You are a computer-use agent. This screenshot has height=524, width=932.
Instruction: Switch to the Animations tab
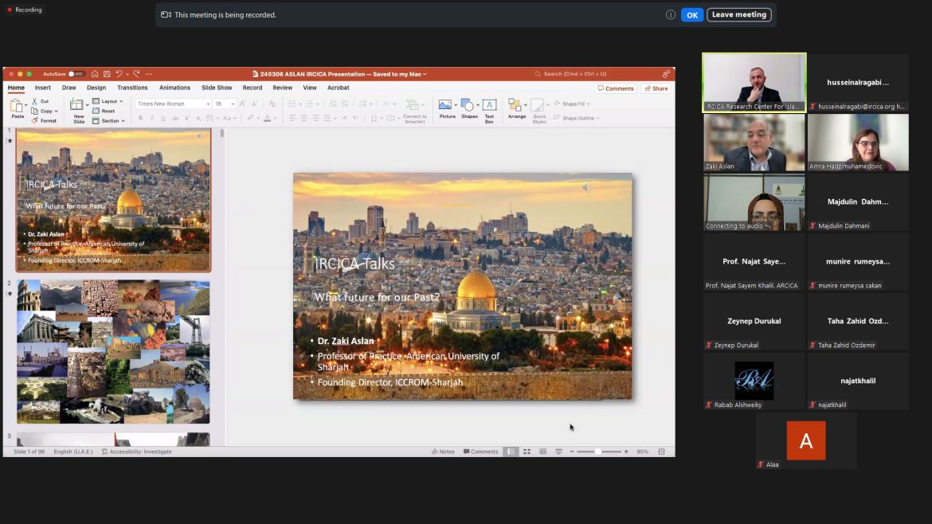click(174, 88)
